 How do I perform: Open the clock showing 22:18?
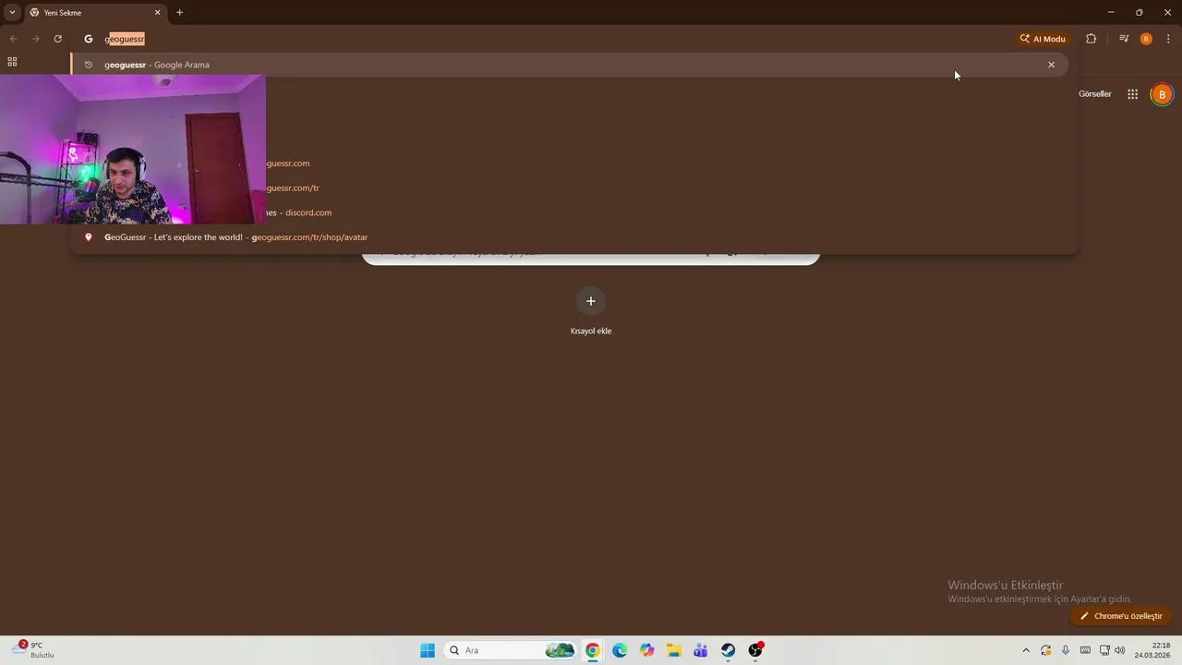click(1153, 650)
